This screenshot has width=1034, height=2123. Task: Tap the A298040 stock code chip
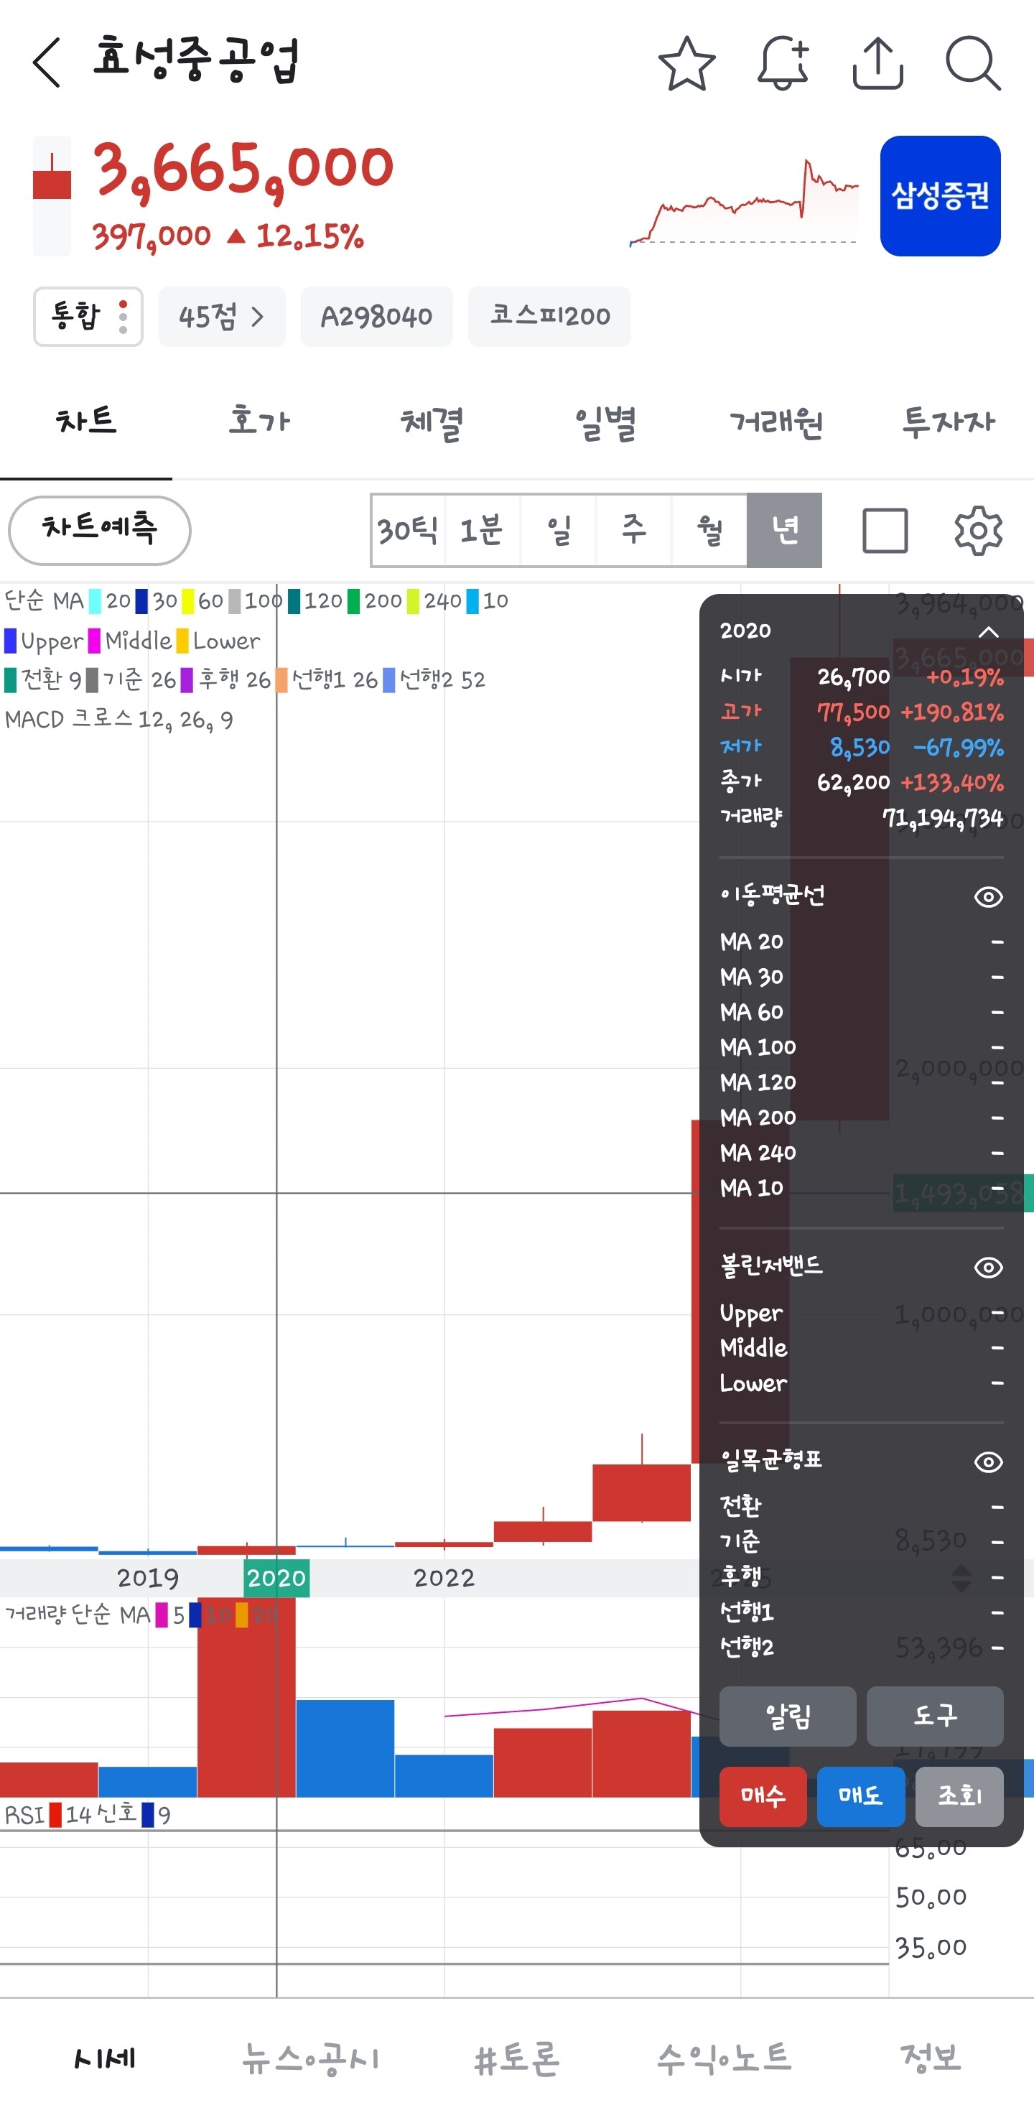click(x=376, y=317)
